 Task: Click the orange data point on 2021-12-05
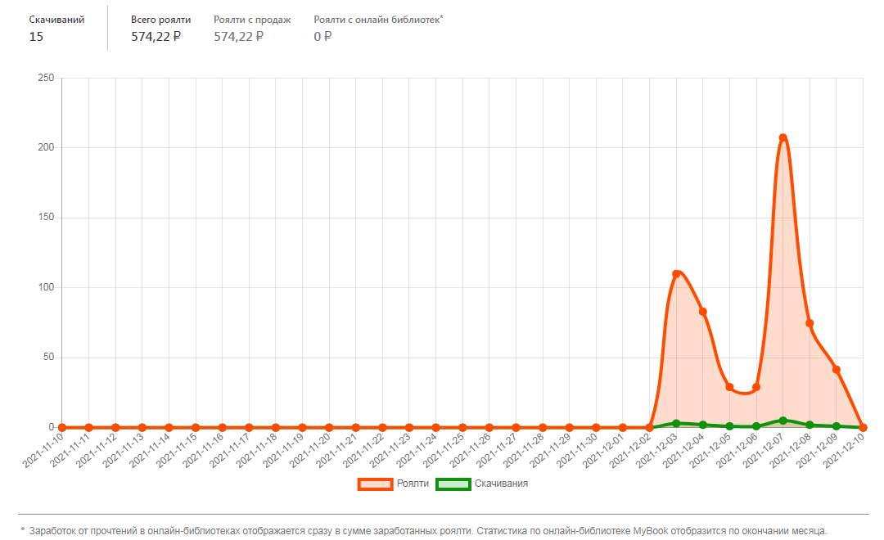[x=729, y=387]
